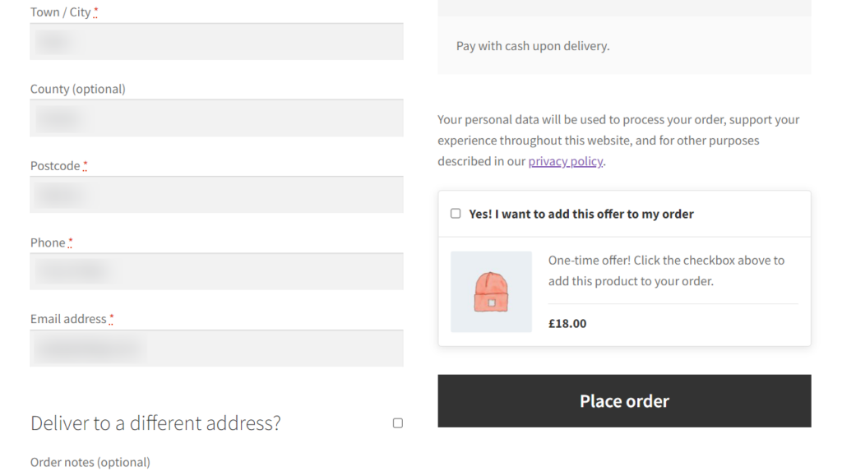Open the privacy policy link
Image resolution: width=842 pixels, height=471 pixels.
point(565,161)
